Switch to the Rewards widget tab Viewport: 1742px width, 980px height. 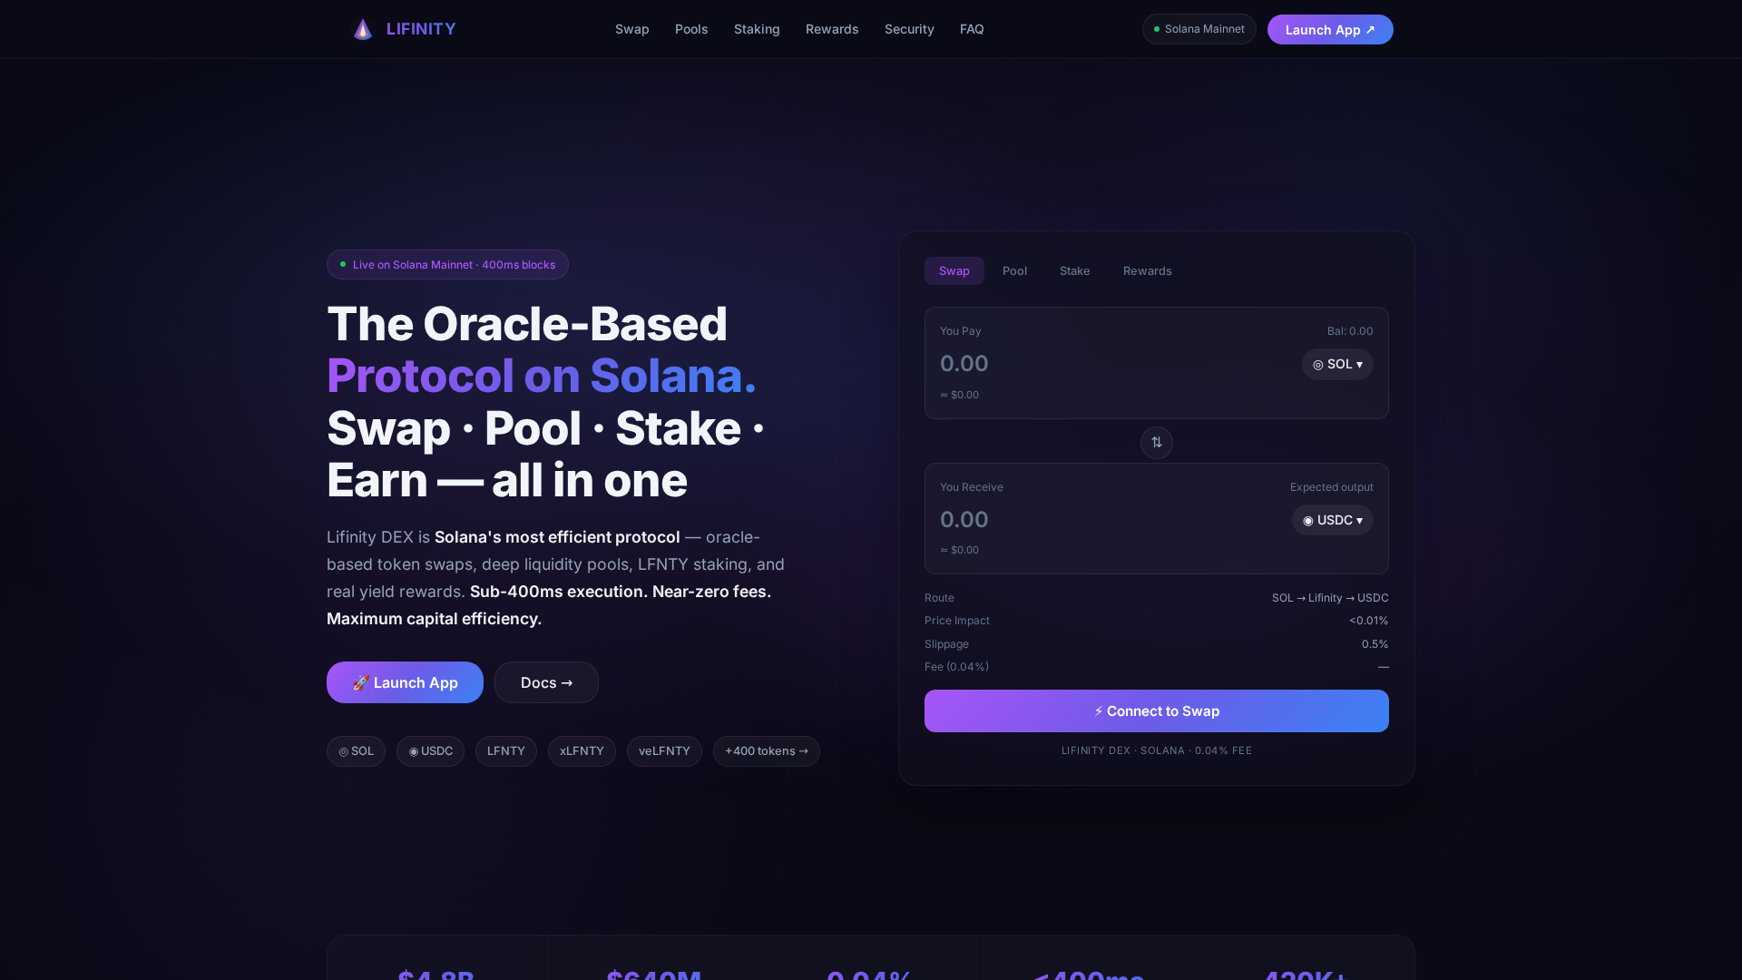point(1148,271)
